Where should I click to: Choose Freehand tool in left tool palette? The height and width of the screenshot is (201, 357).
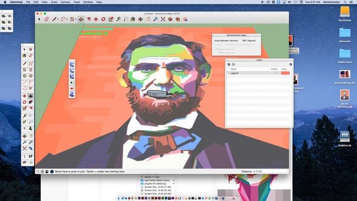pyautogui.click(x=31, y=63)
